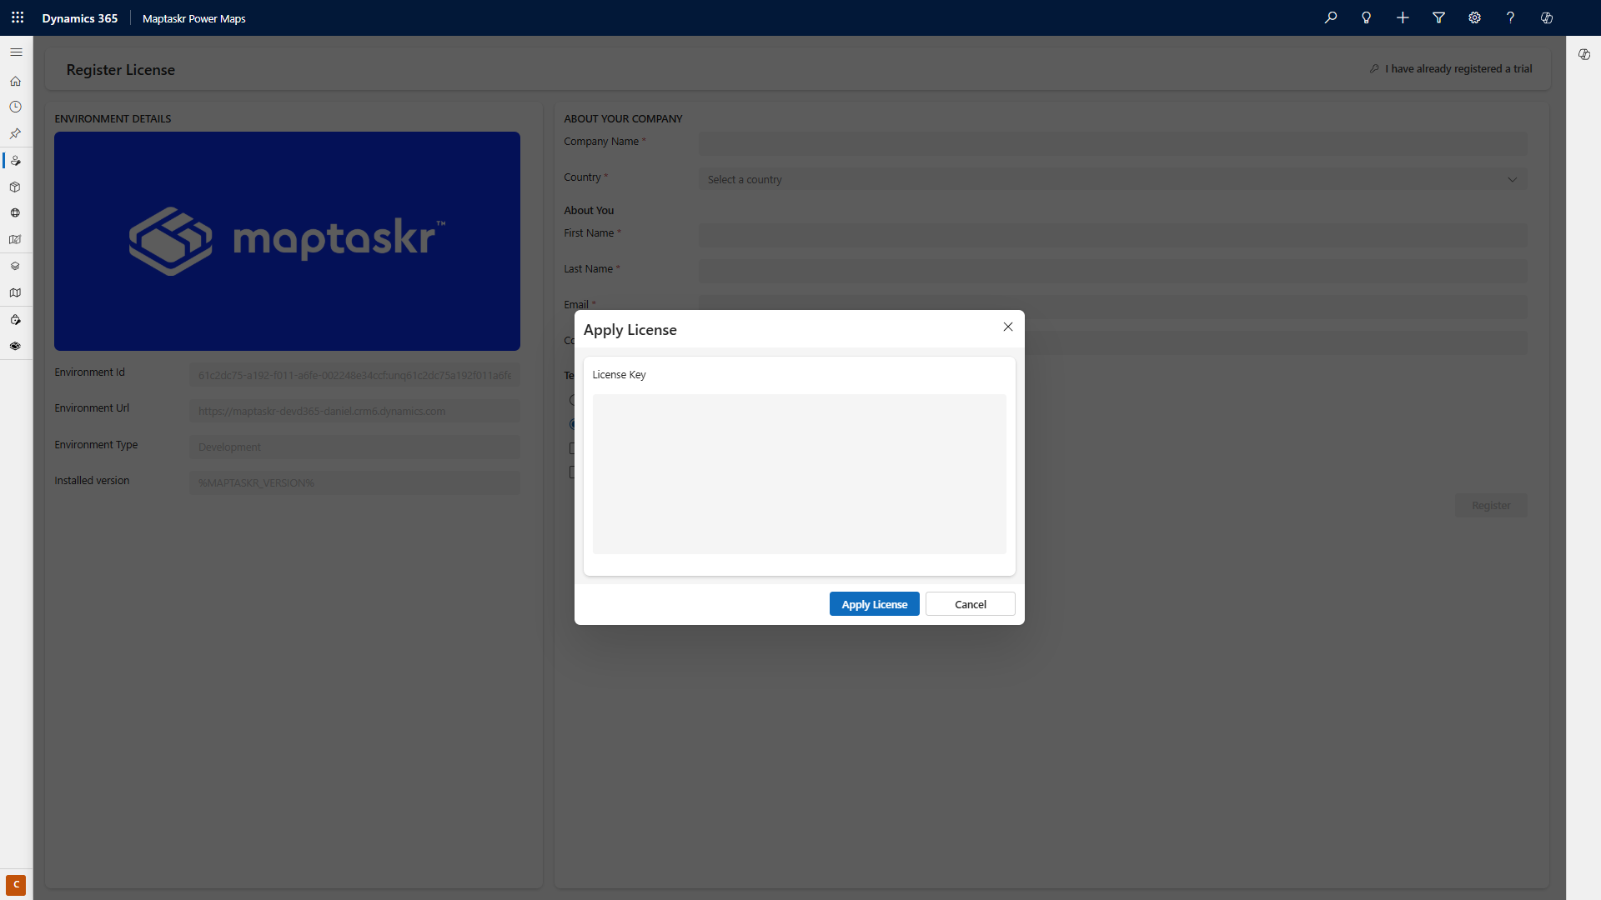Expand the Select a country dropdown
This screenshot has width=1601, height=900.
pos(1112,179)
